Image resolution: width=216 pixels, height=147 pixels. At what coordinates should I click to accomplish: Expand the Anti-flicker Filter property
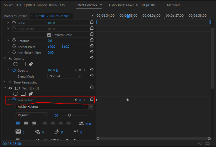tap(8, 52)
